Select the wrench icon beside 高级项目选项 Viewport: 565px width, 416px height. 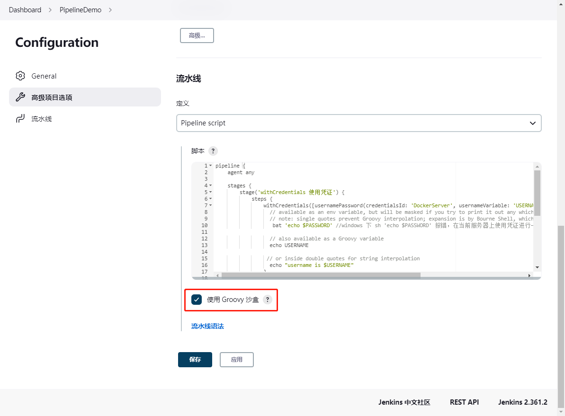[20, 97]
